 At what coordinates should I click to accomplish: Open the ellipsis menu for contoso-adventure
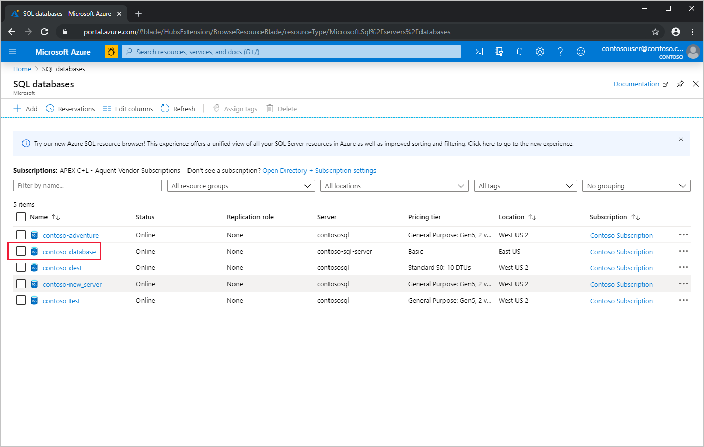click(x=683, y=235)
